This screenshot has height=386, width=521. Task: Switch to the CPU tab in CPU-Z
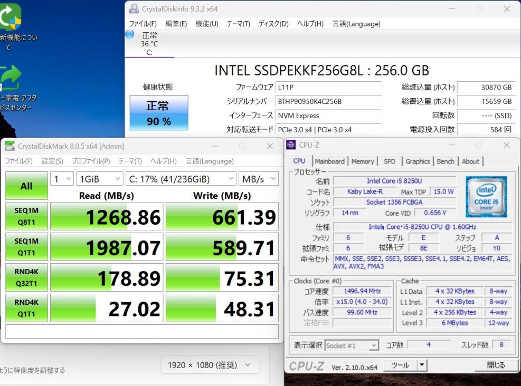coord(299,161)
